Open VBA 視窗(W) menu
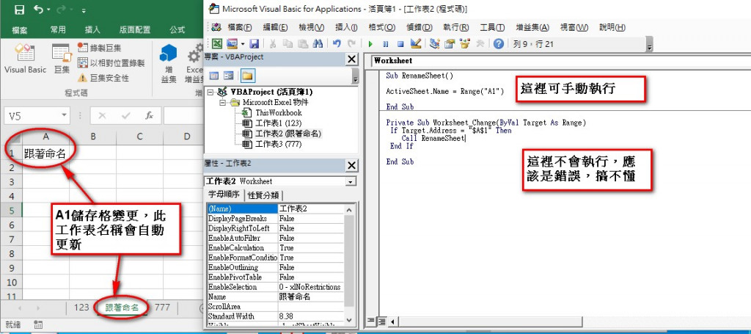 point(574,27)
